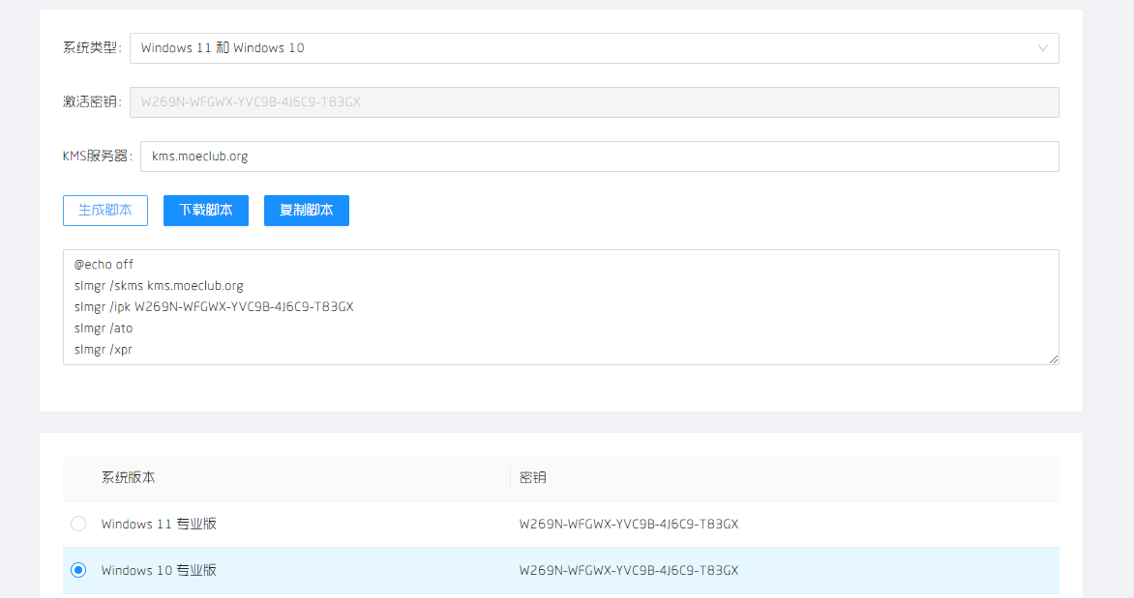Click the 系统类型 label

point(92,47)
